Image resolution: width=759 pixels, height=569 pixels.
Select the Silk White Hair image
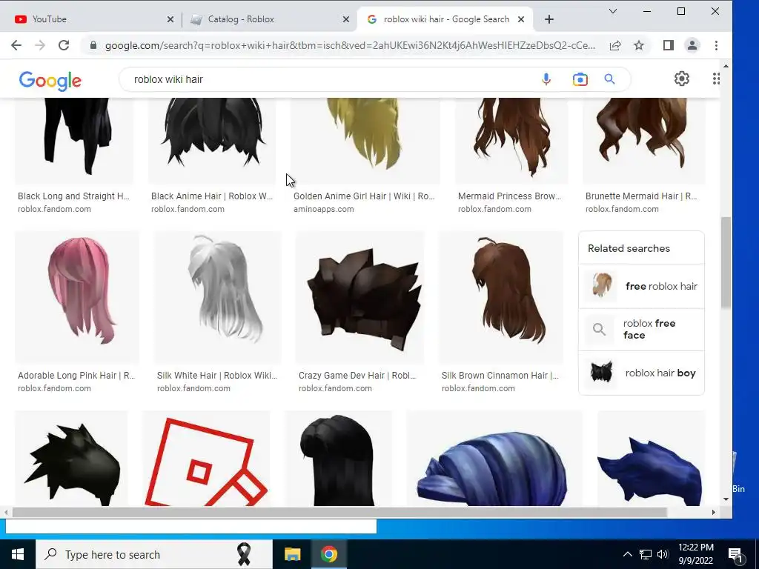(x=217, y=296)
